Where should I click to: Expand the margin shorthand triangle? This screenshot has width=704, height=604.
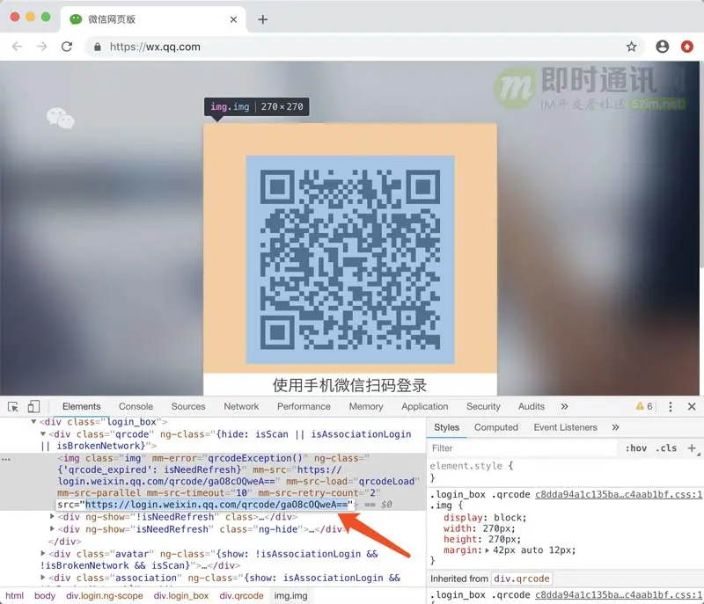click(488, 550)
